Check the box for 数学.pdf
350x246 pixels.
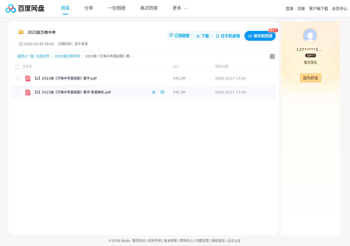[x=18, y=78]
